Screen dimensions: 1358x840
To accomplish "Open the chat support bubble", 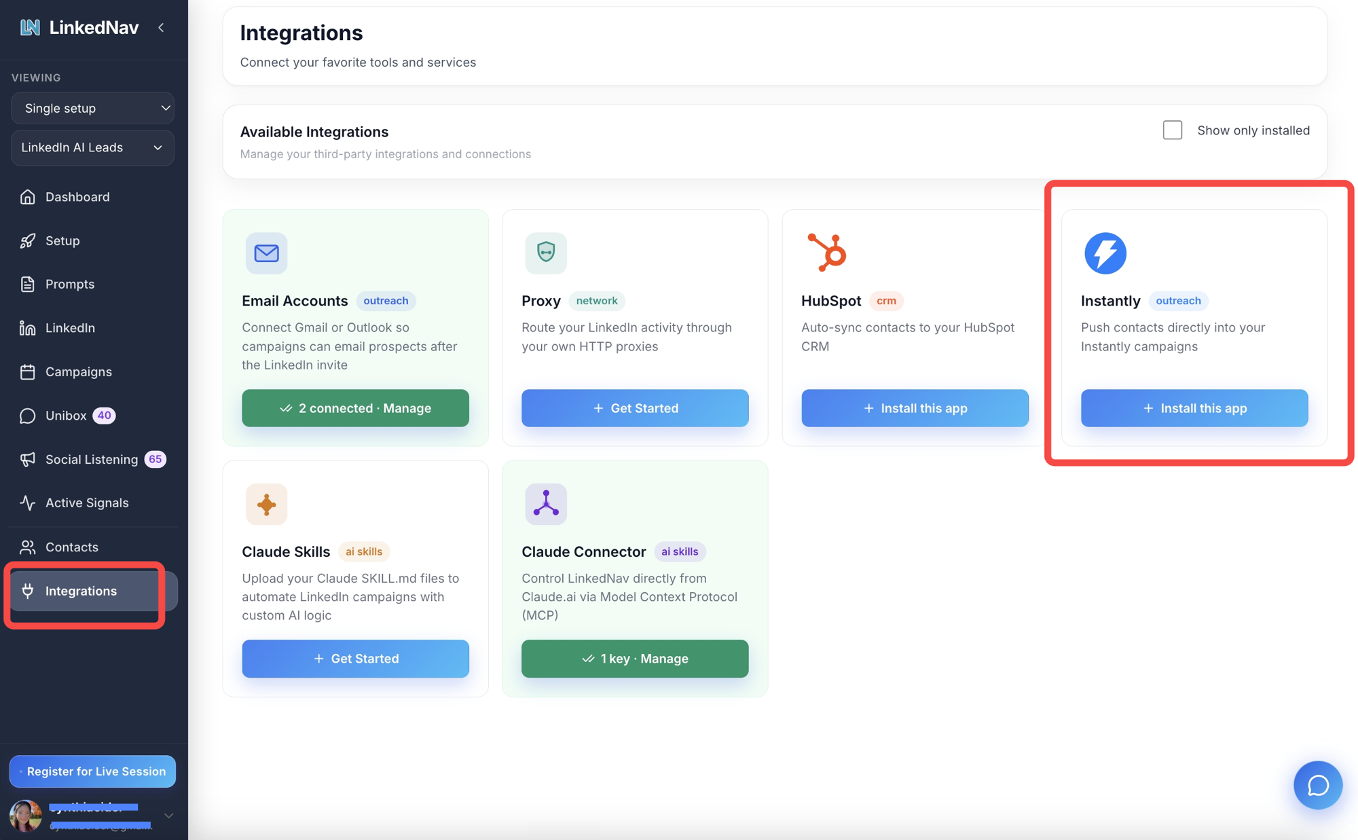I will coord(1318,785).
